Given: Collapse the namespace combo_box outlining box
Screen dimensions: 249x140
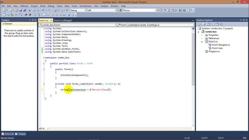Looking at the screenshot, I should pos(44,58).
